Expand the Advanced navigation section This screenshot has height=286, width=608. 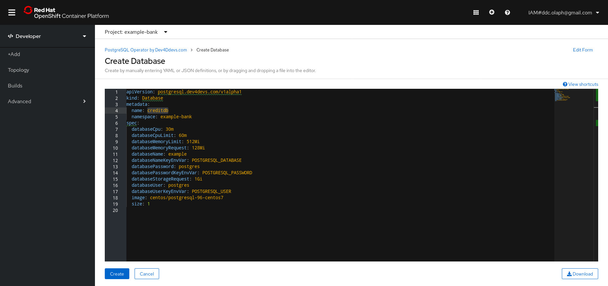click(47, 101)
